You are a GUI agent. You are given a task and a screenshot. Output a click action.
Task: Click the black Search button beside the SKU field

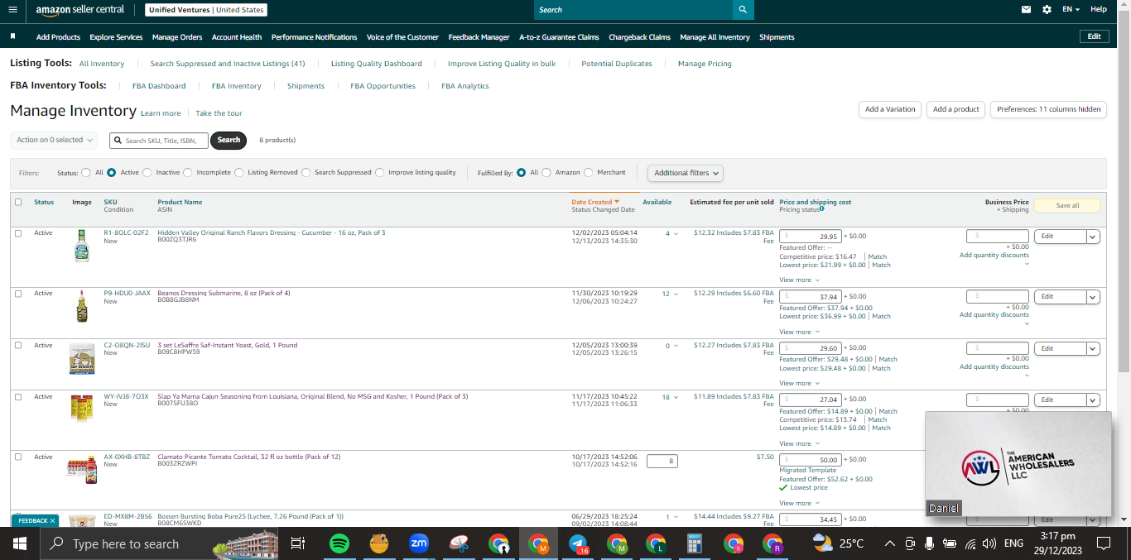point(229,140)
